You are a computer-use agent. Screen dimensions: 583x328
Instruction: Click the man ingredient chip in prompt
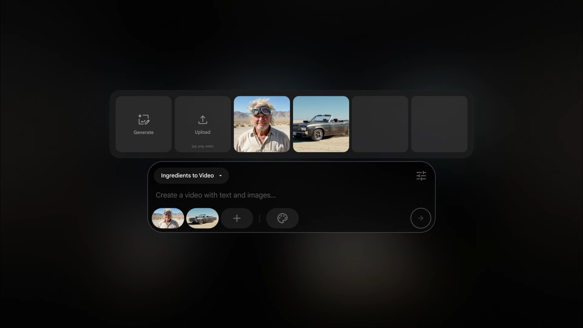point(168,218)
